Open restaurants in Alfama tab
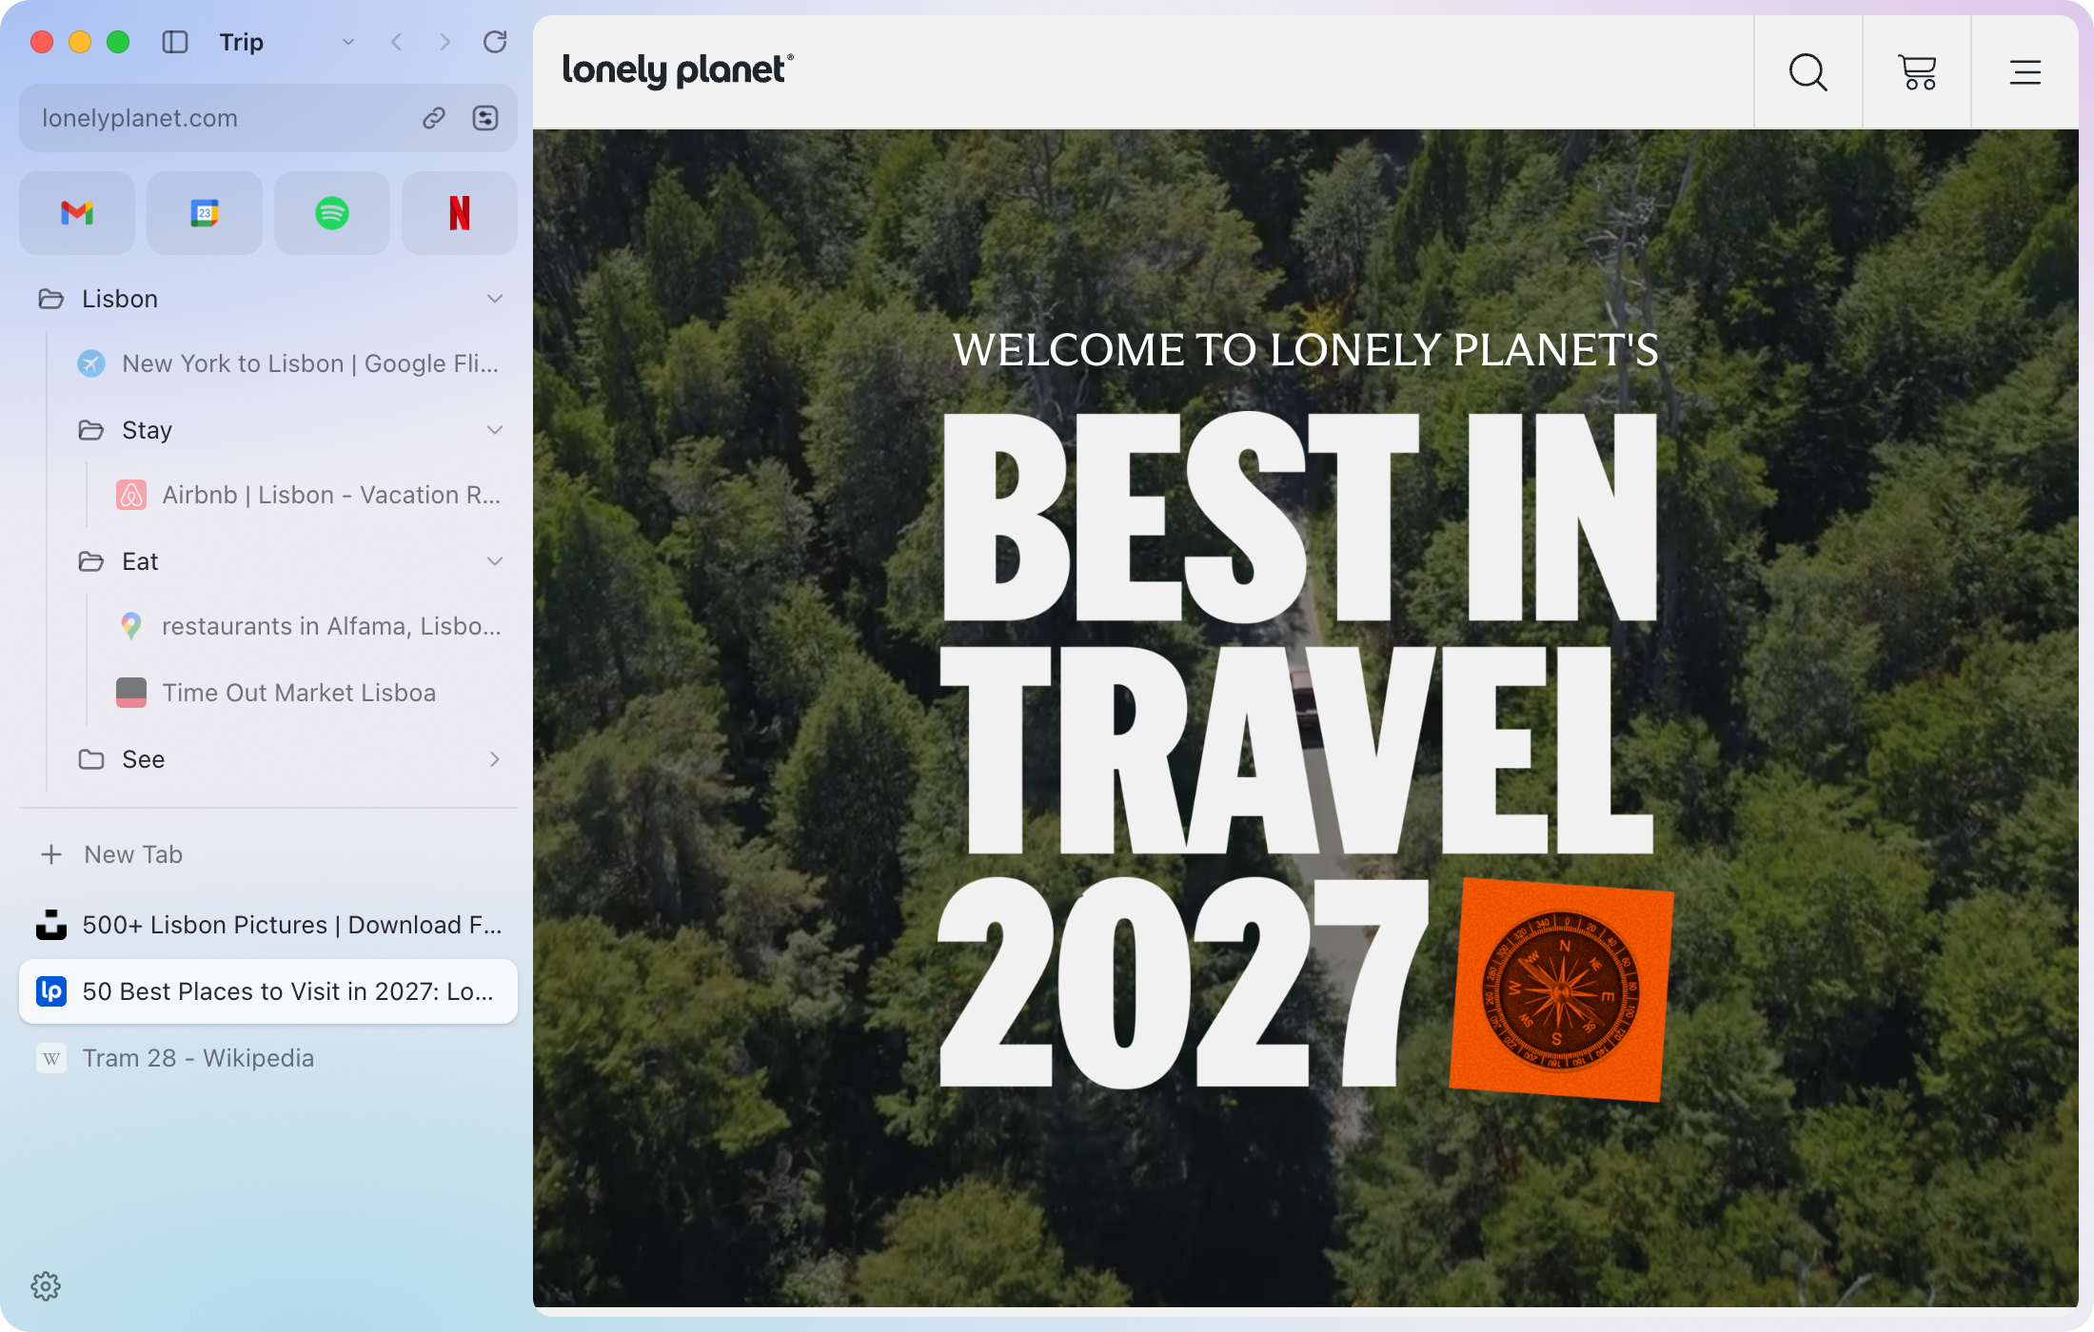Screen dimensions: 2094x1332 [308, 626]
